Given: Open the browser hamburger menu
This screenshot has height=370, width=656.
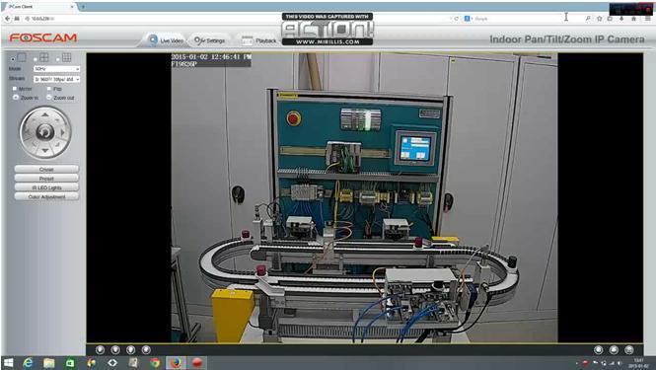Looking at the screenshot, I should (648, 19).
